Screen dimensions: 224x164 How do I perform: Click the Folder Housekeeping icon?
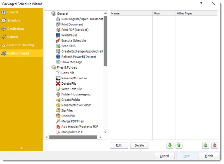click(x=58, y=94)
